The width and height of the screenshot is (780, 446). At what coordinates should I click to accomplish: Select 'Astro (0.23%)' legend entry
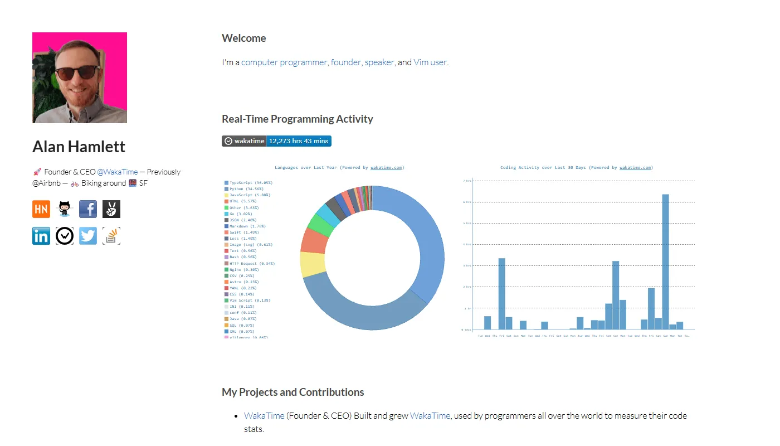click(x=241, y=282)
